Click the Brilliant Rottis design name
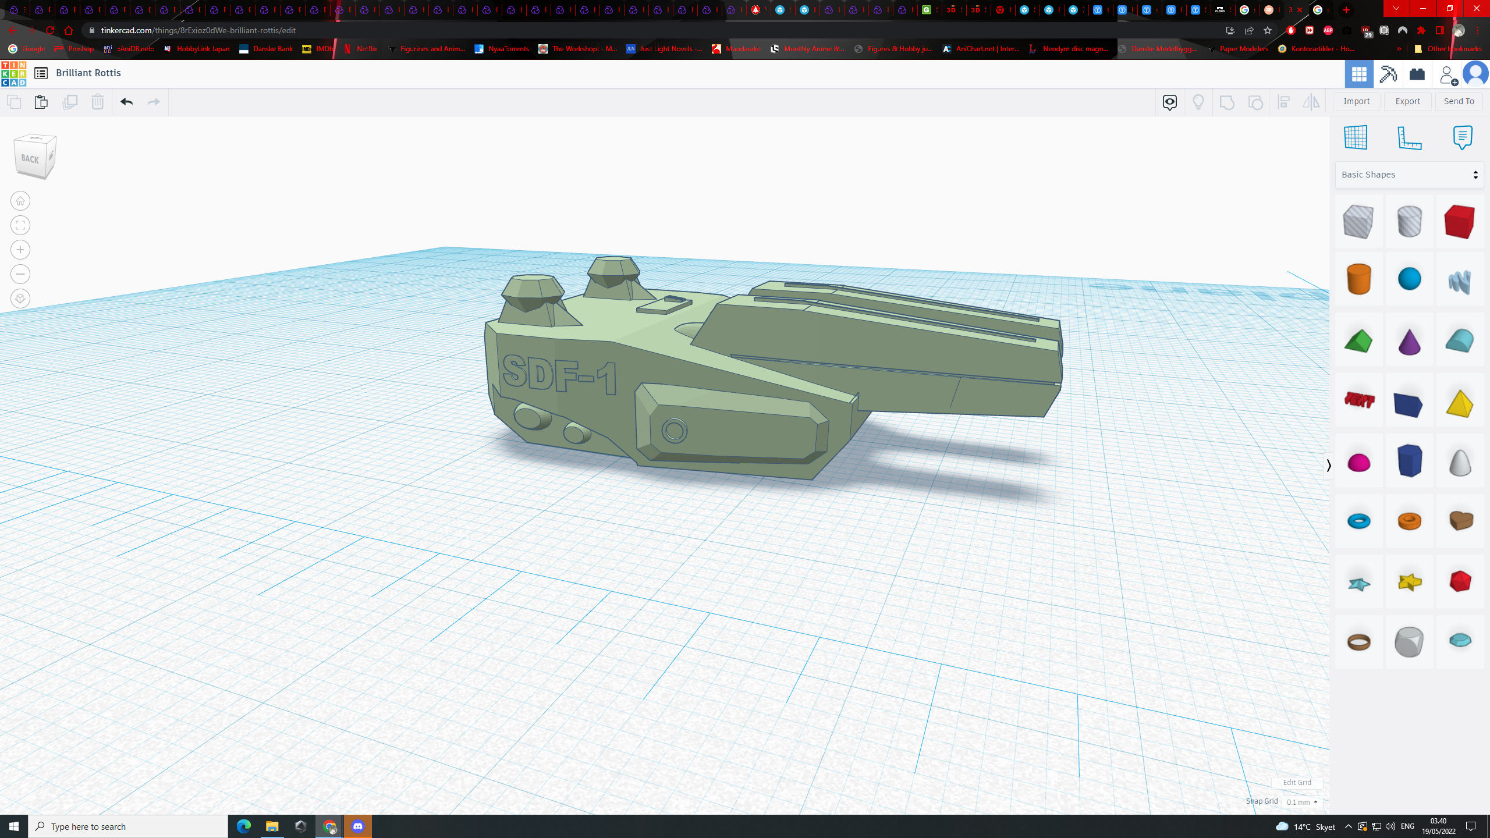The height and width of the screenshot is (838, 1490). pos(88,73)
